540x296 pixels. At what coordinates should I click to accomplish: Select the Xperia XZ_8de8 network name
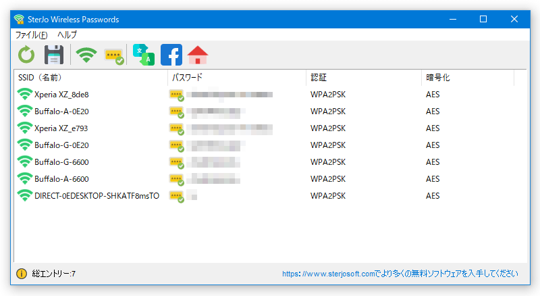[61, 94]
